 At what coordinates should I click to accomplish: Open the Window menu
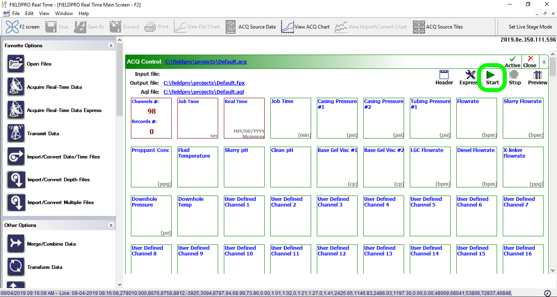coord(64,13)
